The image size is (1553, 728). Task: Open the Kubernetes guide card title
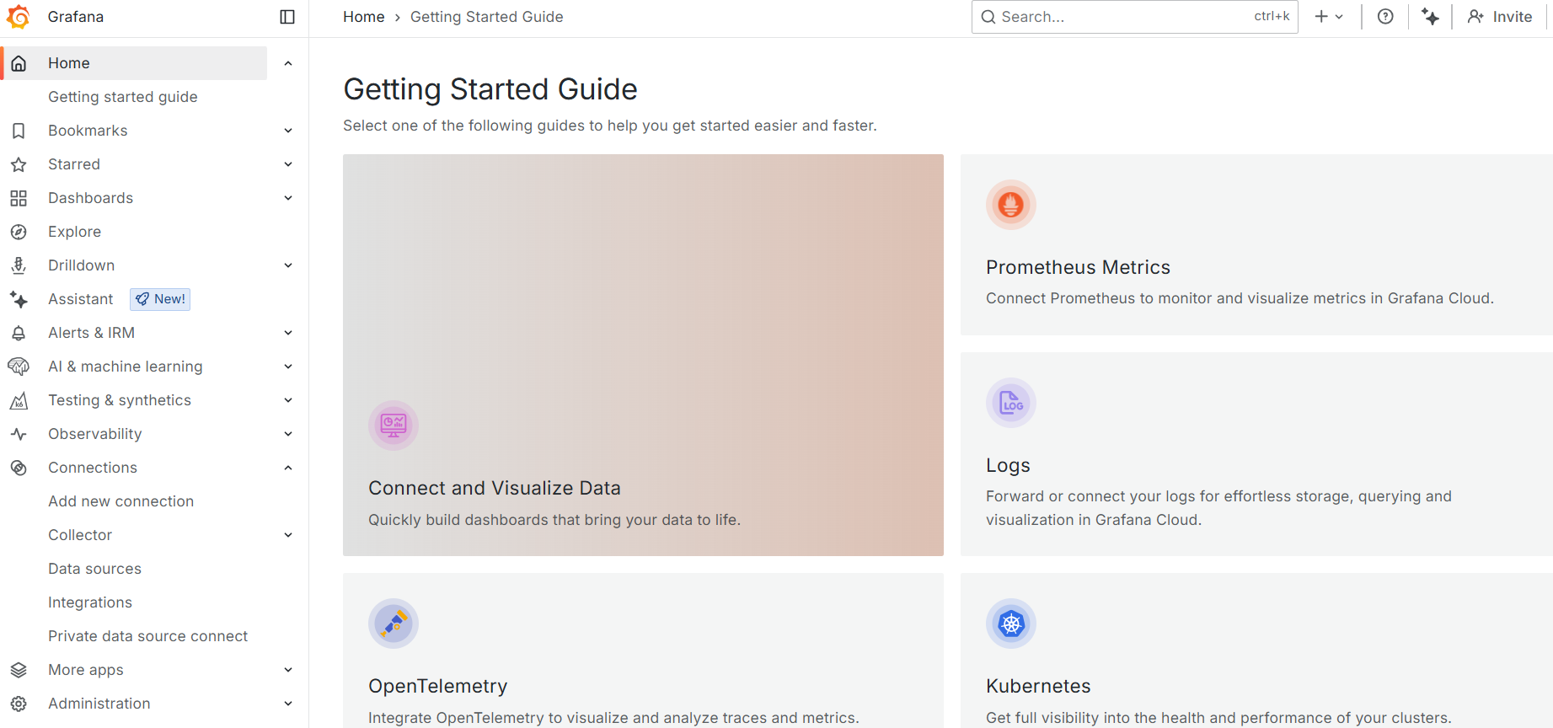1039,686
